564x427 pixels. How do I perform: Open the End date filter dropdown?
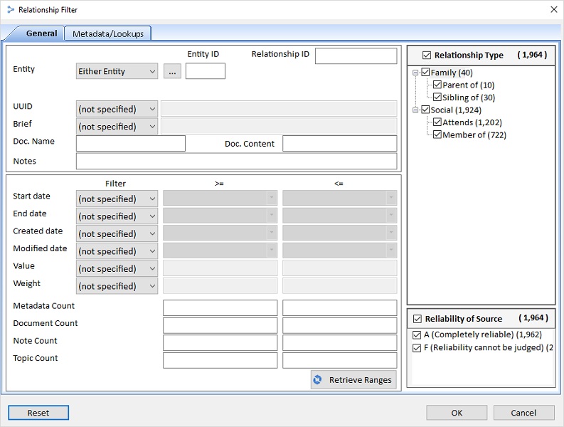pyautogui.click(x=117, y=216)
